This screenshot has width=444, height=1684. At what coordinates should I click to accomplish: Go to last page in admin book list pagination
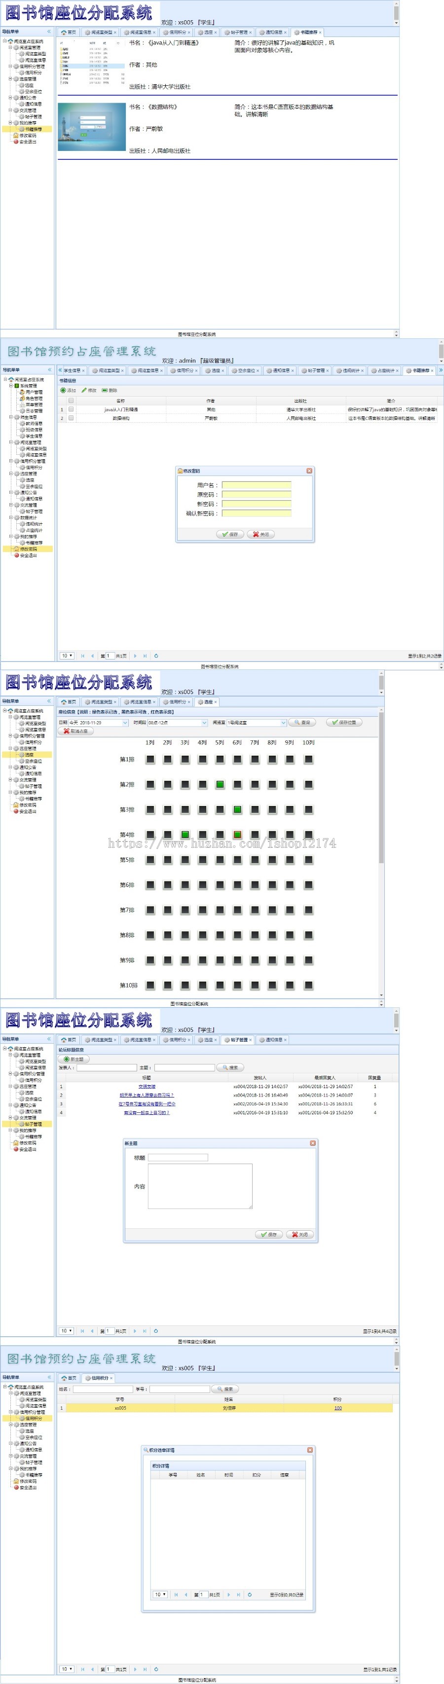click(145, 656)
